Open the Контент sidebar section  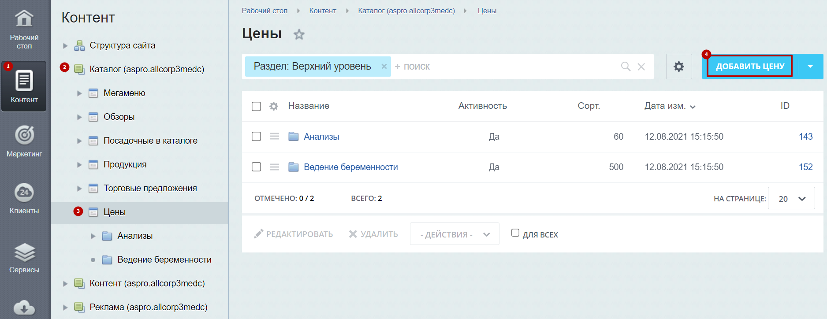24,86
